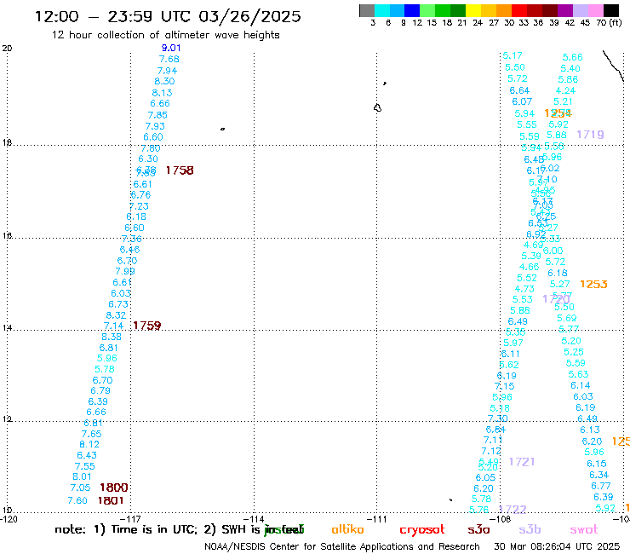The height and width of the screenshot is (554, 630).
Task: Click the s3a time marker 1759
Action: 147,326
